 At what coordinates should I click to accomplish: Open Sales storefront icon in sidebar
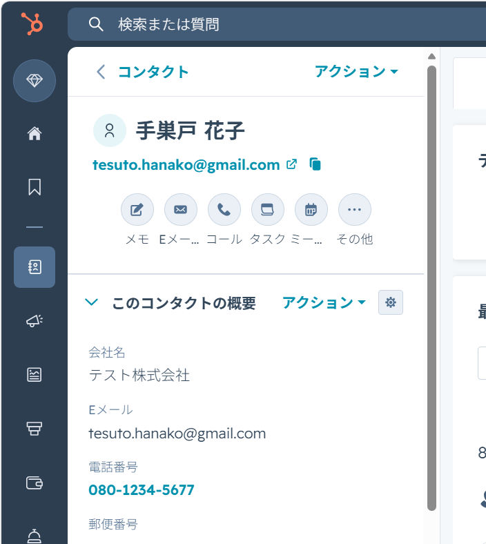(x=35, y=429)
